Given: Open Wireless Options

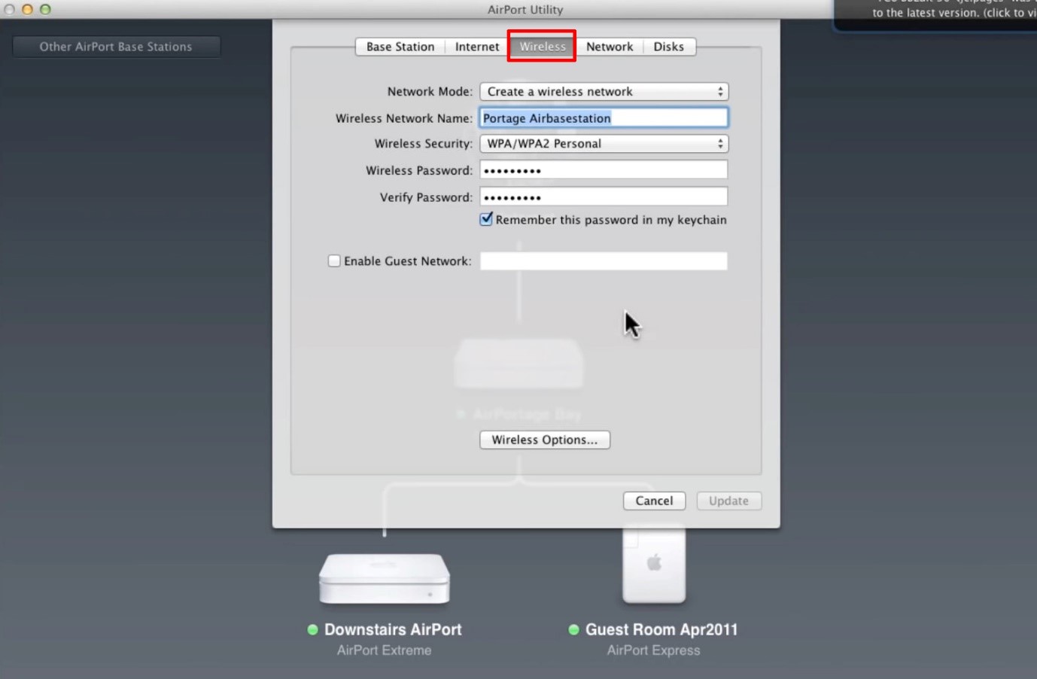Looking at the screenshot, I should click(x=544, y=440).
